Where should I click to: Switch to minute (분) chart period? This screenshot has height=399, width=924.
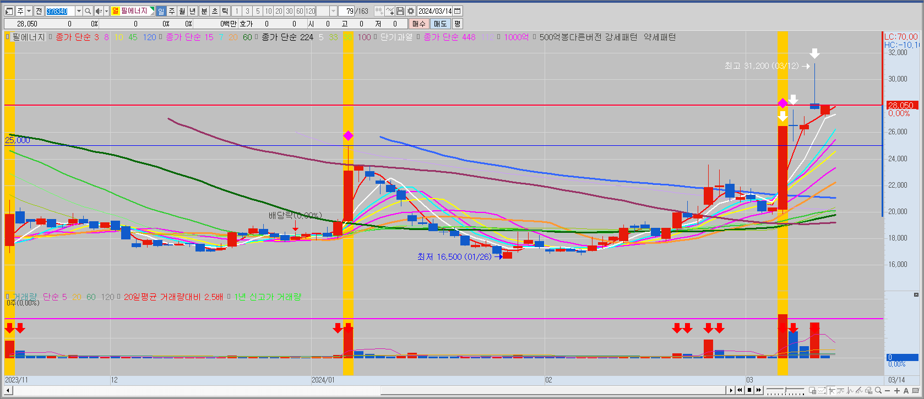pos(204,11)
